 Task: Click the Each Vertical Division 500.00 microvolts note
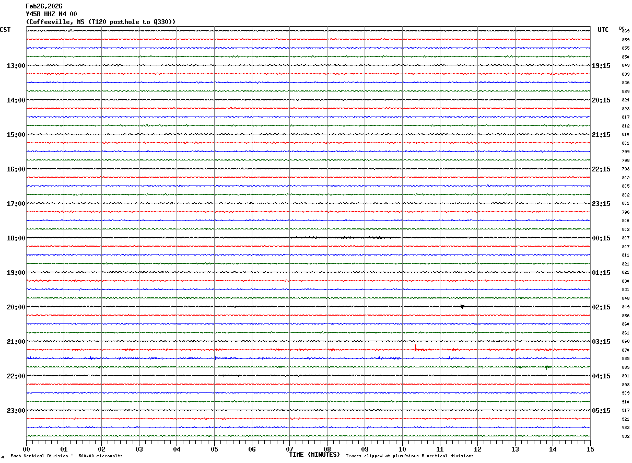click(x=66, y=456)
